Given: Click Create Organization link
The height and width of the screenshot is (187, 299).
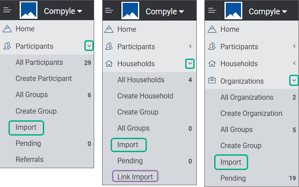Looking at the screenshot, I should [251, 113].
